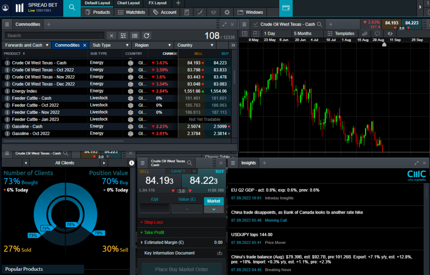Viewport: 430px width, 275px height.
Task: Click client sentiment info icon
Action: [131, 163]
